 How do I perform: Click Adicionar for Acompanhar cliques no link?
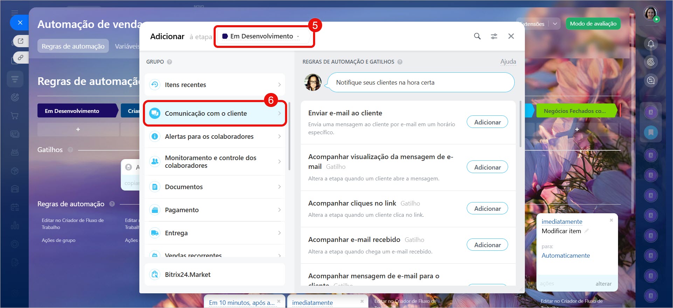pyautogui.click(x=487, y=208)
